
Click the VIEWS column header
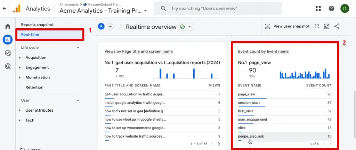click(214, 85)
